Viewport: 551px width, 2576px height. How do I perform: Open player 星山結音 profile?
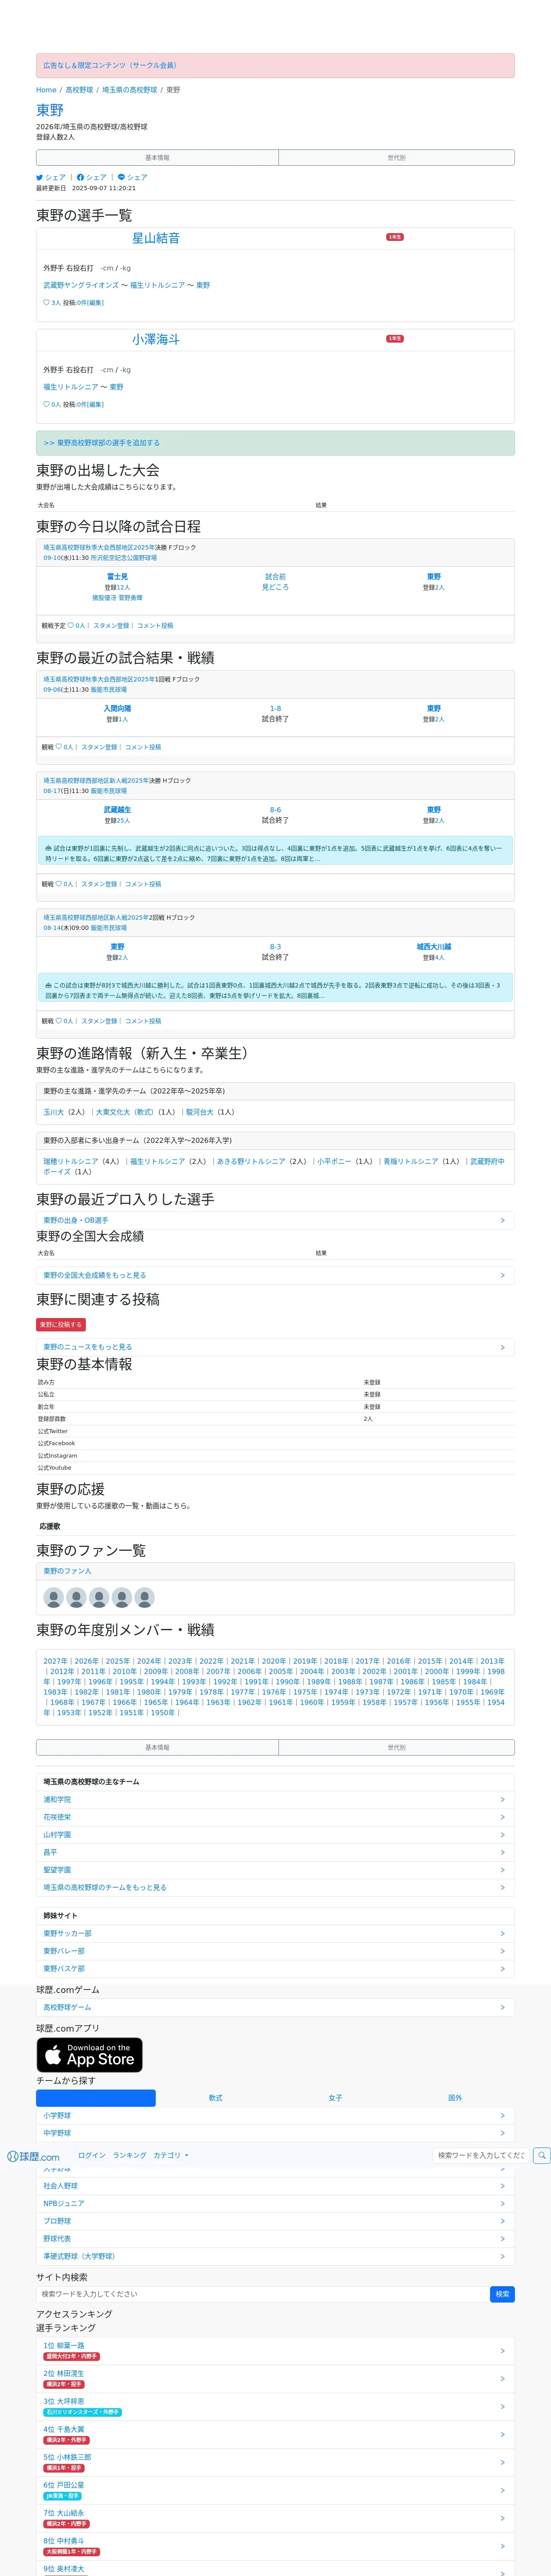tap(156, 238)
